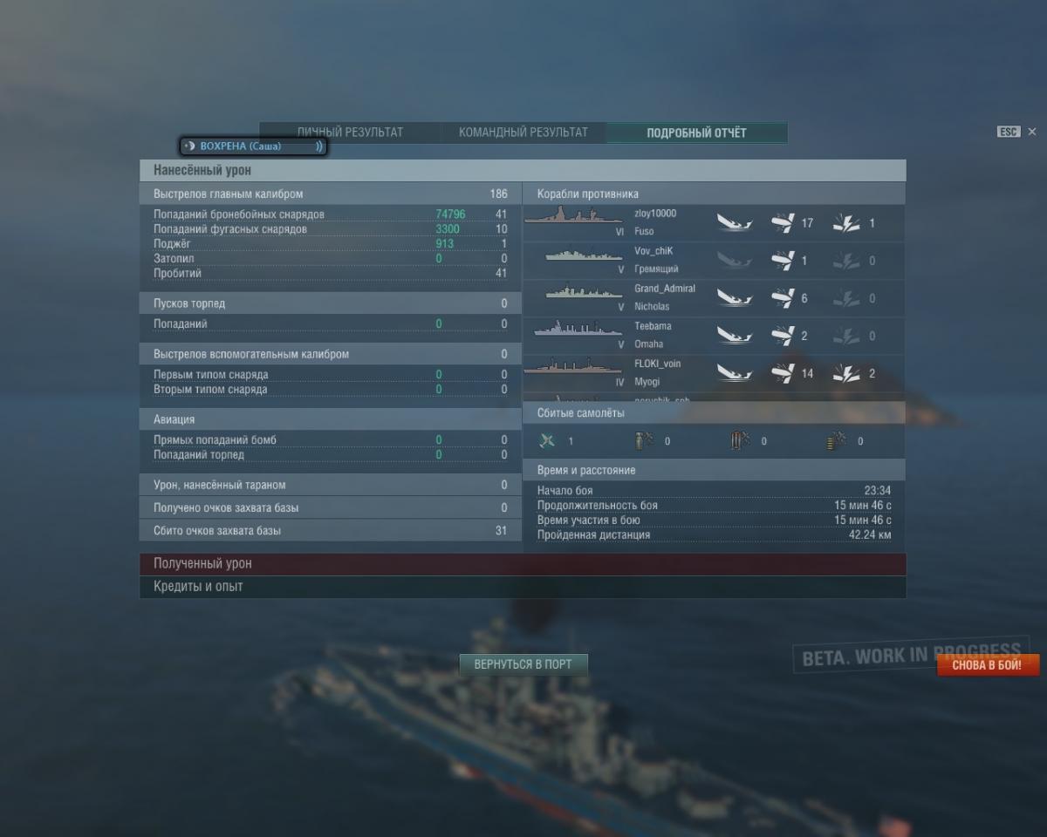Expand the Кредиты и опыт section
This screenshot has width=1047, height=837.
coord(523,587)
